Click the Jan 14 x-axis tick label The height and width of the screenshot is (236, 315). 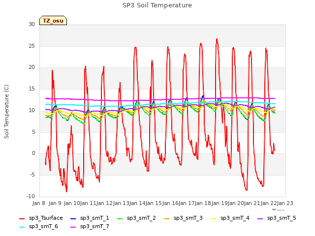(137, 203)
